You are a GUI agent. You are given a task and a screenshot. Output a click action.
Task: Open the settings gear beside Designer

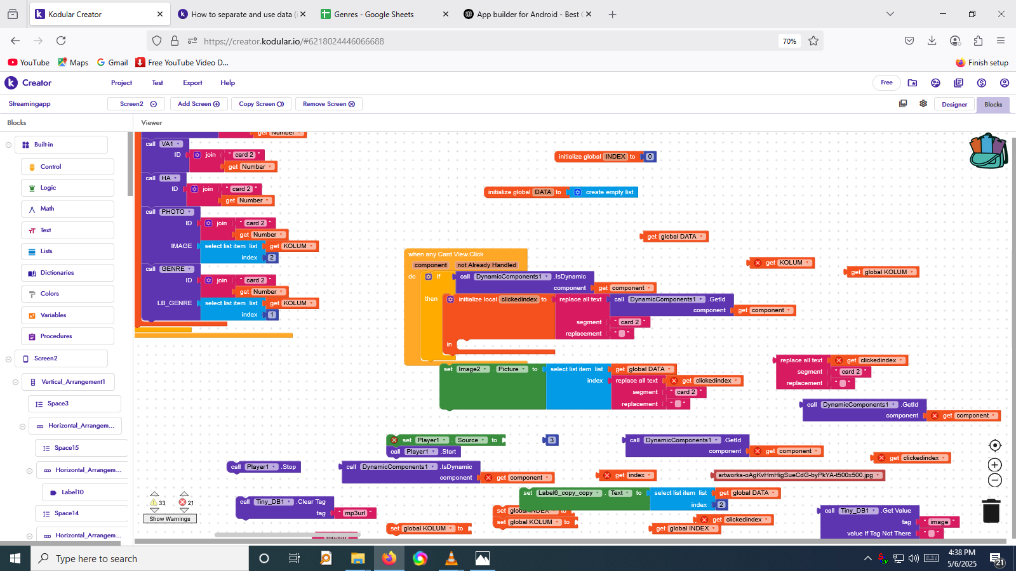pos(923,104)
